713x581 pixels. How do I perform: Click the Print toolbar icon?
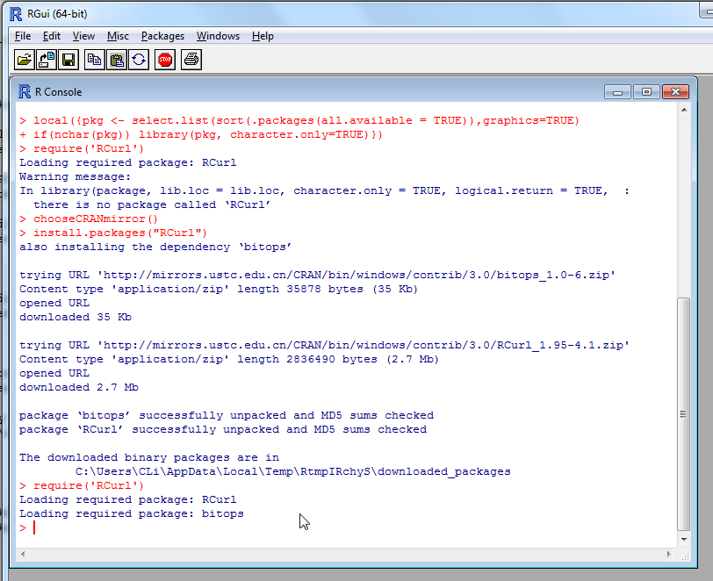tap(191, 60)
